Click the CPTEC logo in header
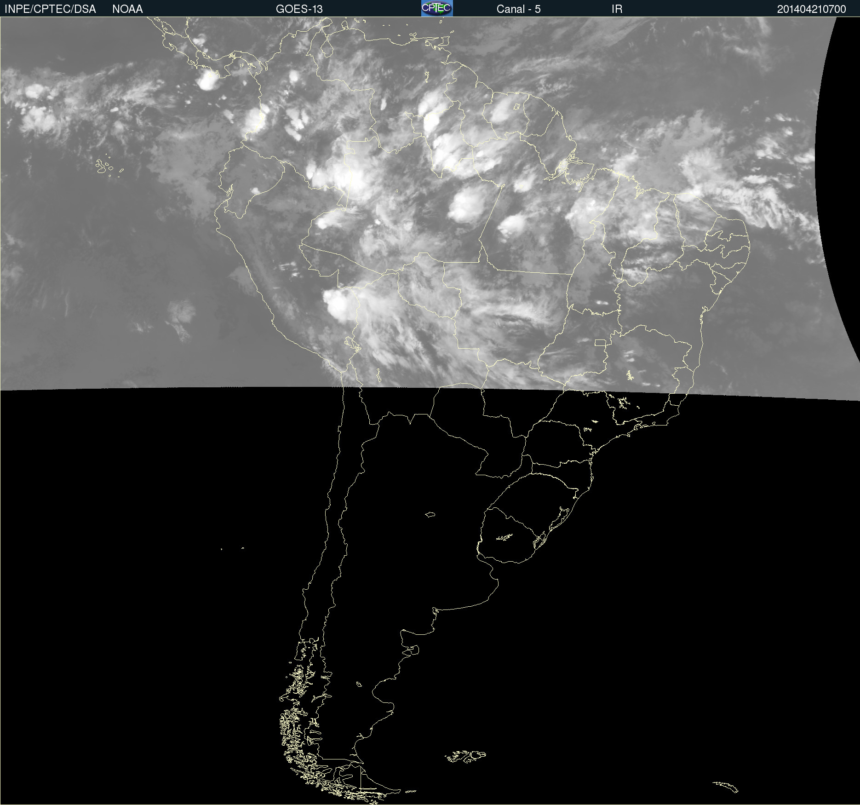 [437, 8]
